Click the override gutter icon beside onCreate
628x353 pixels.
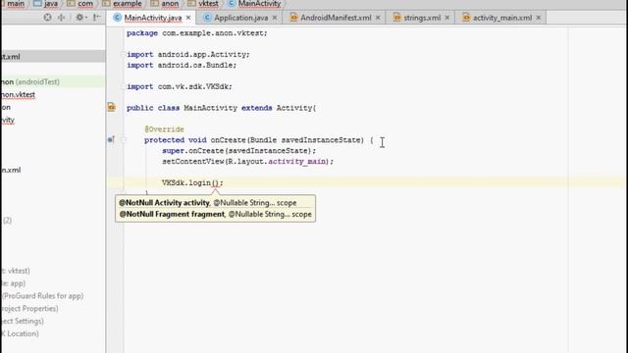[x=111, y=139]
